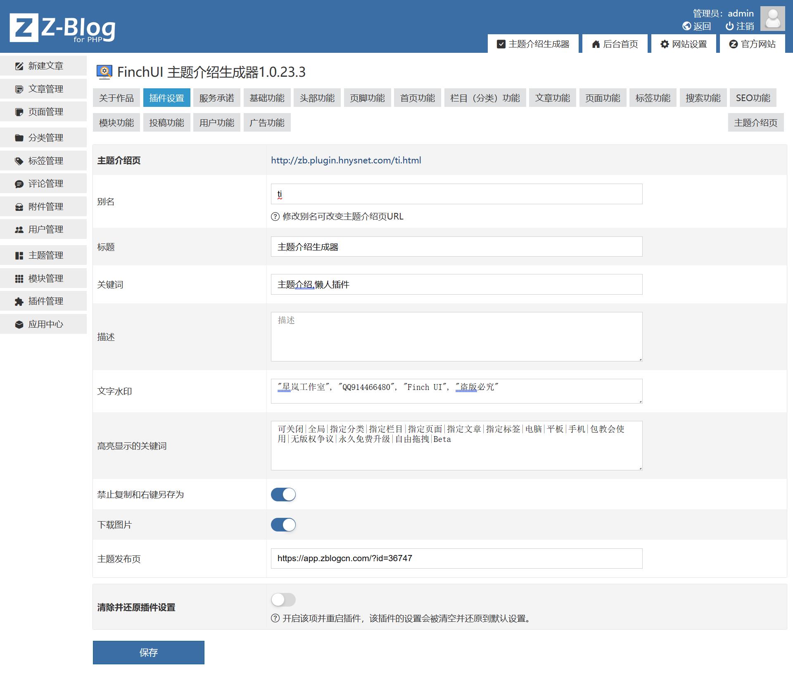The height and width of the screenshot is (673, 793).
Task: Click into the 描述 textarea
Action: pos(457,337)
